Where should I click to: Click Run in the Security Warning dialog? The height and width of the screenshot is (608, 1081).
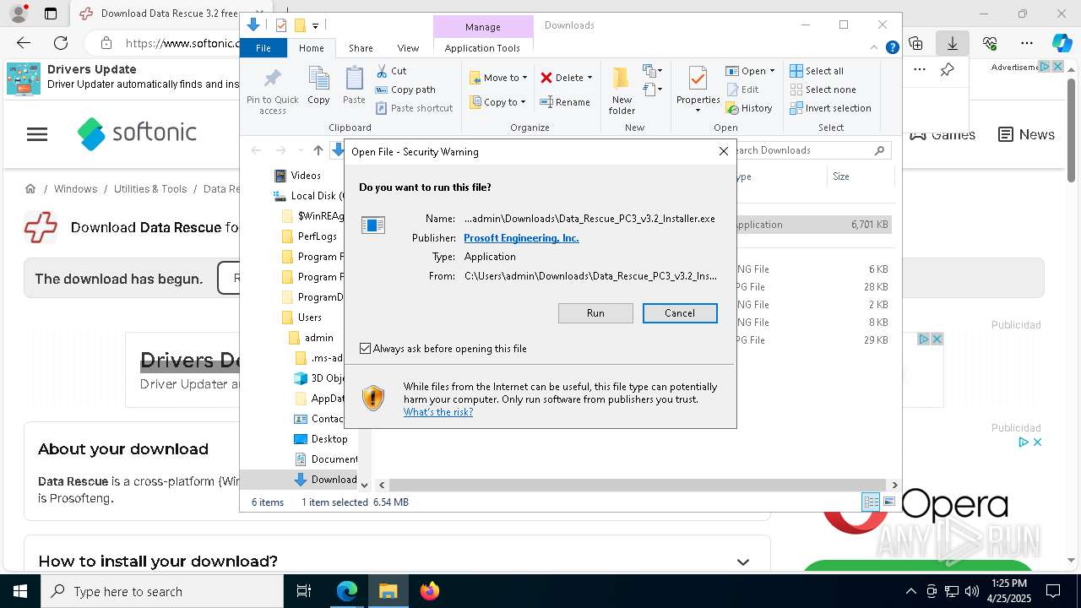pyautogui.click(x=595, y=313)
